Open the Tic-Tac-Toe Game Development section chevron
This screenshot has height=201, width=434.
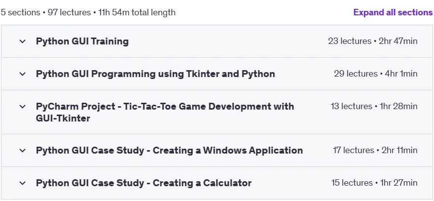22,106
